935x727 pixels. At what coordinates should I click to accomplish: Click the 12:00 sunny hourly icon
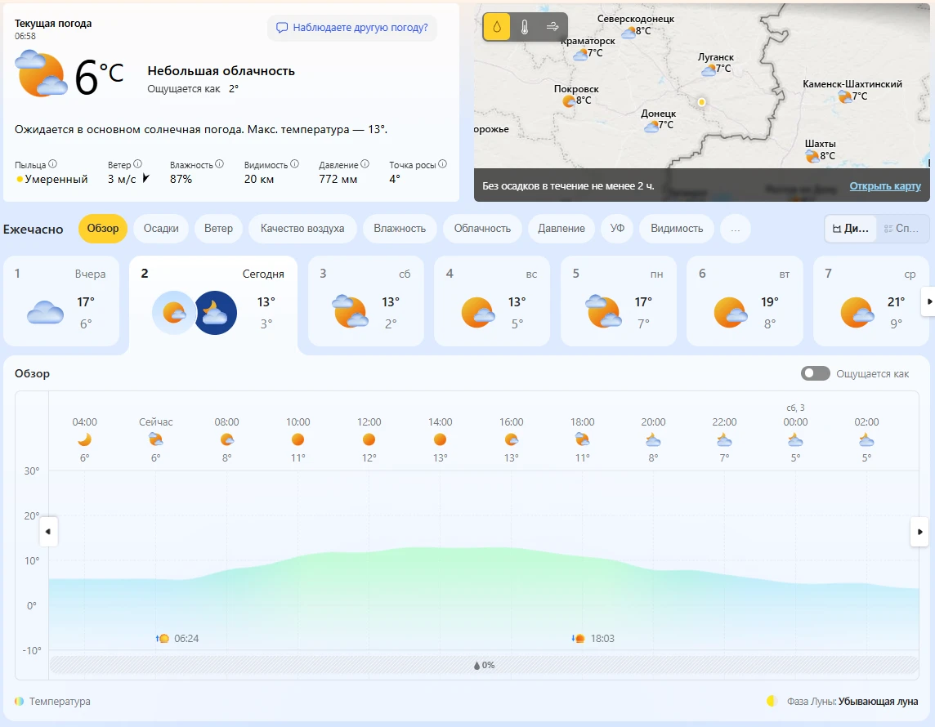[x=369, y=439]
